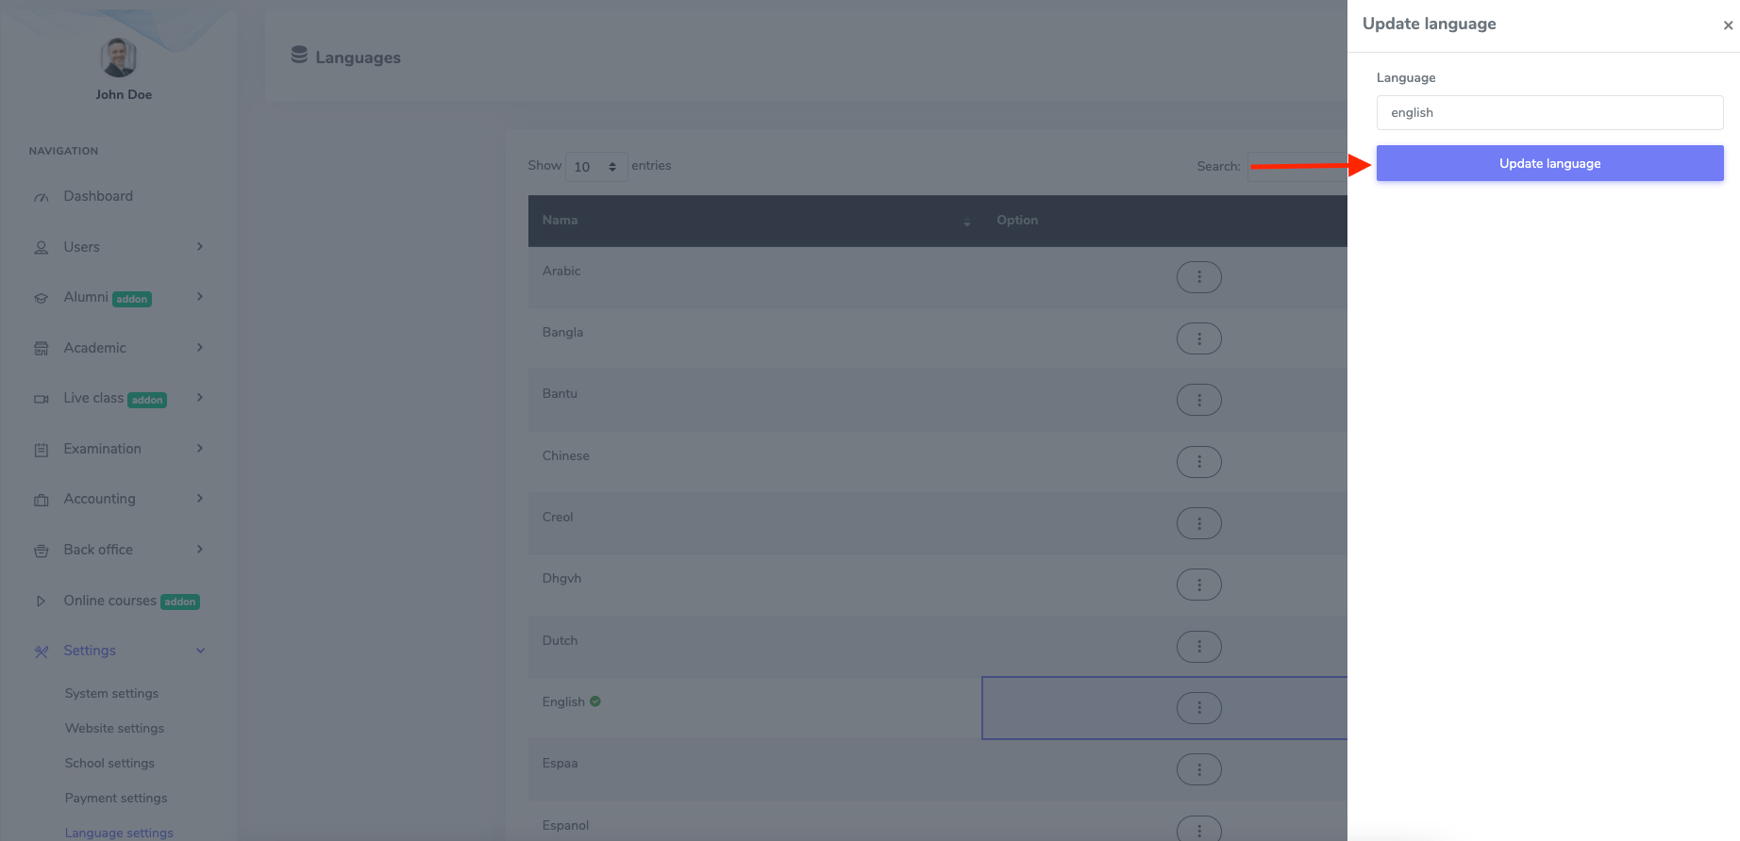Open options menu for Dutch row

tap(1198, 647)
